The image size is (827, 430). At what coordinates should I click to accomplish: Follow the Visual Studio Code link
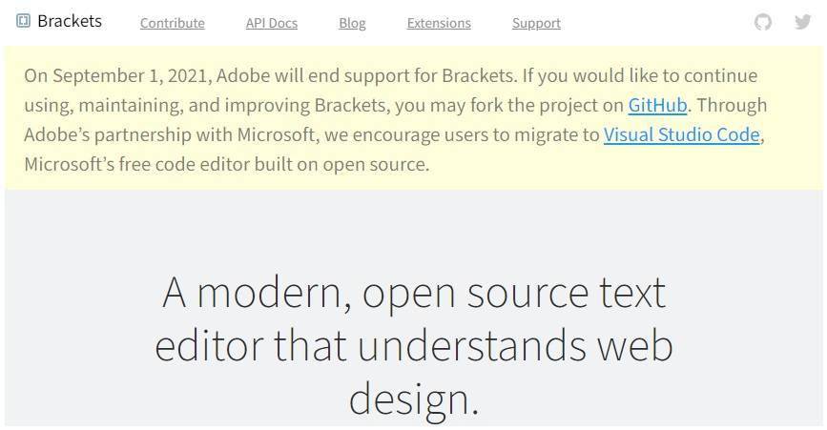(x=682, y=134)
